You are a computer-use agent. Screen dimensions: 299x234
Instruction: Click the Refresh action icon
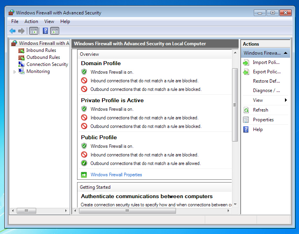point(246,110)
